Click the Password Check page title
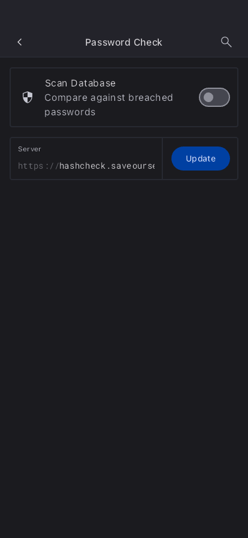The image size is (248, 538). click(x=123, y=42)
